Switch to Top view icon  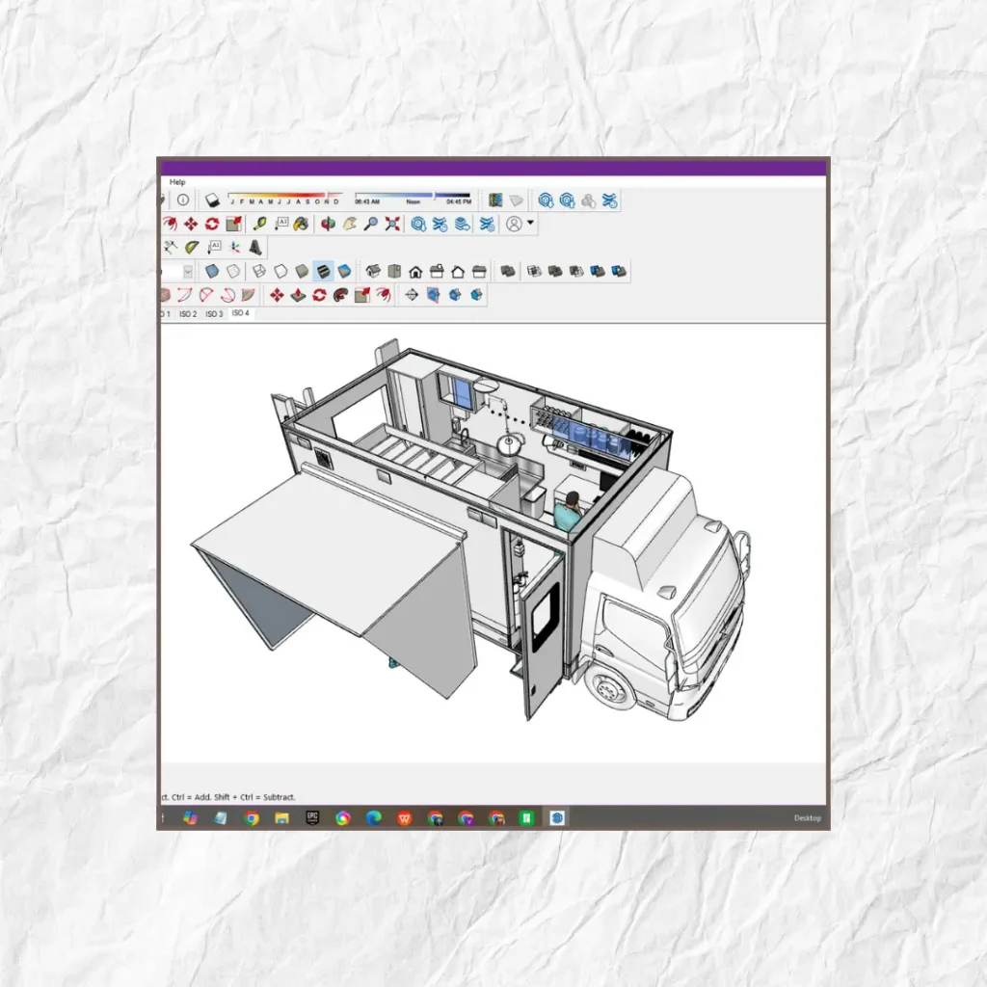[x=394, y=272]
